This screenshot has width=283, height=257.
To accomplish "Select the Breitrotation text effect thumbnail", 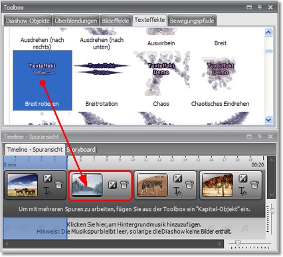I will click(x=102, y=69).
